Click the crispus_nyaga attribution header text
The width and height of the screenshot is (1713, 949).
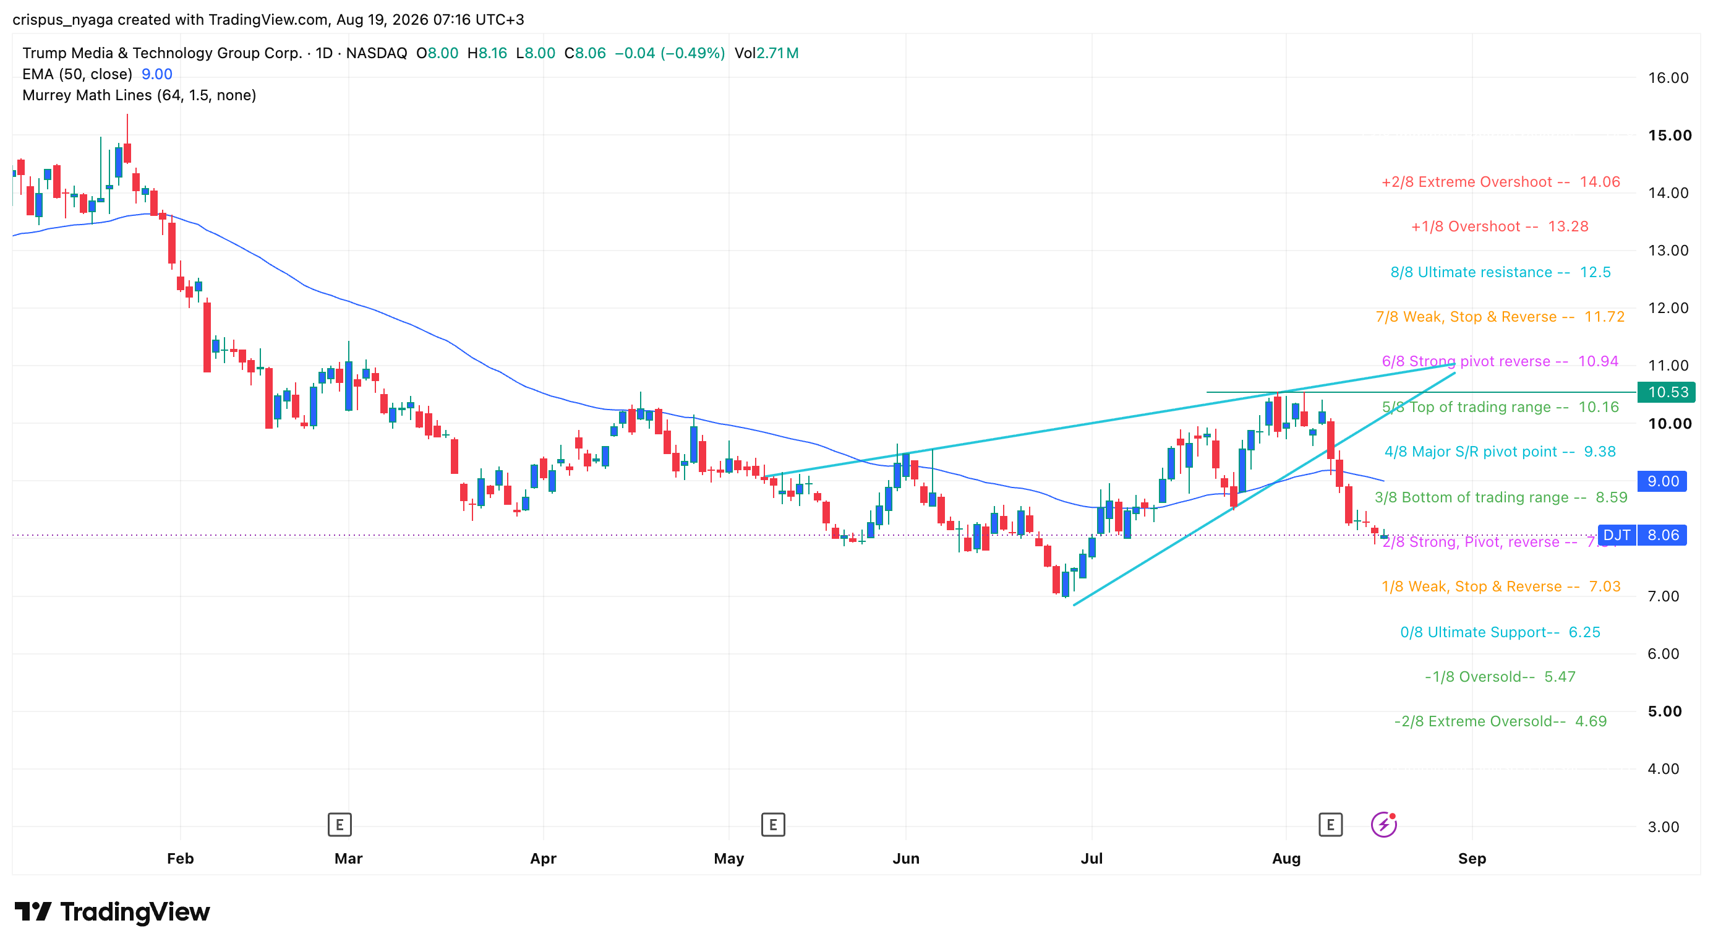268,19
